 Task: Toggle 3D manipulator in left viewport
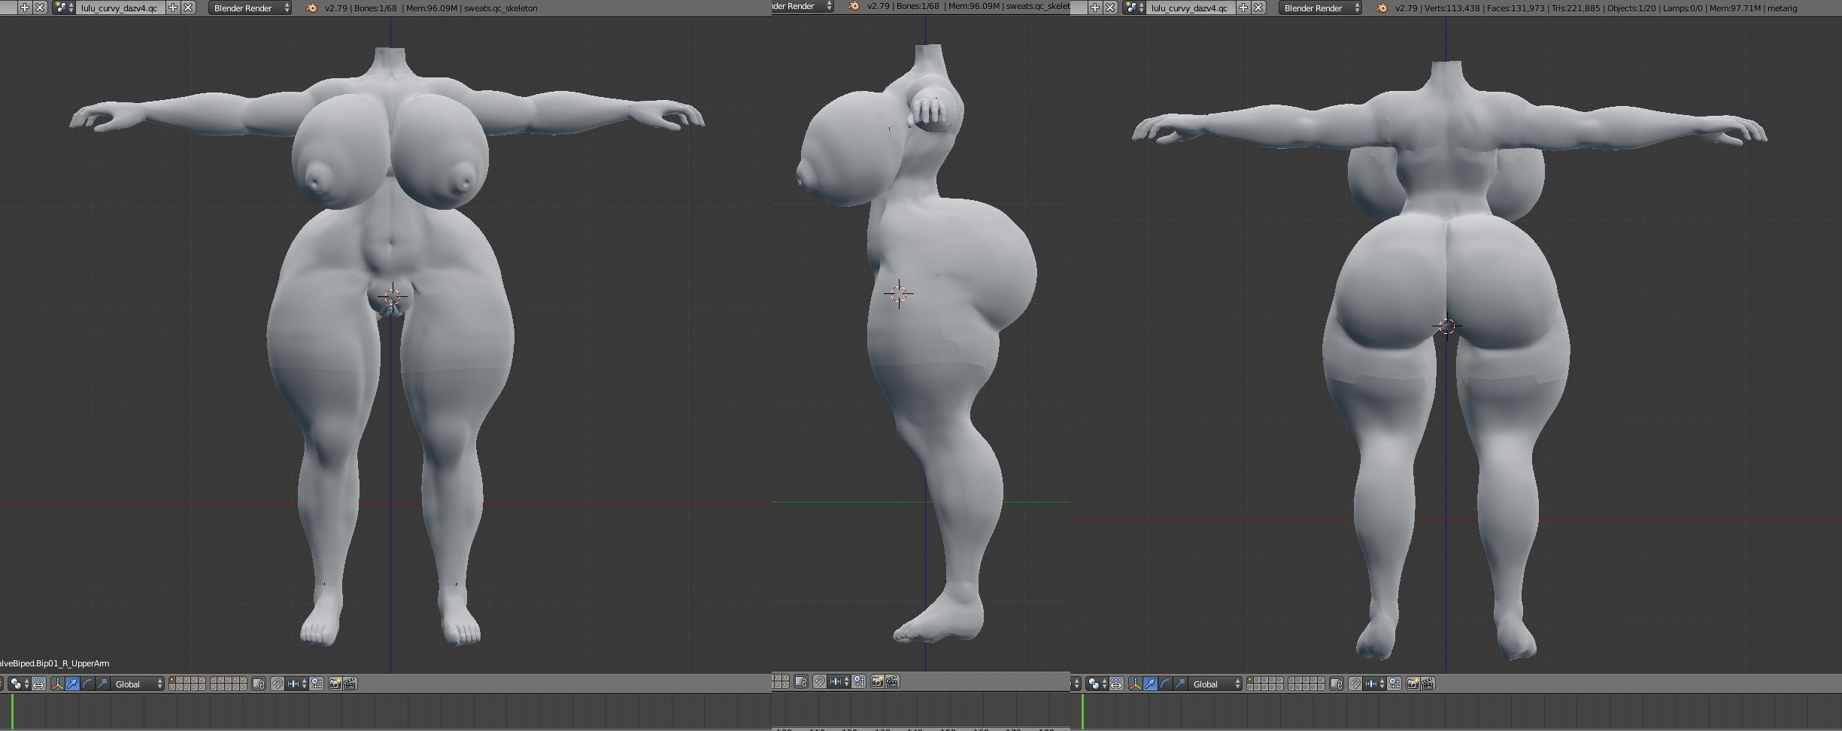57,684
